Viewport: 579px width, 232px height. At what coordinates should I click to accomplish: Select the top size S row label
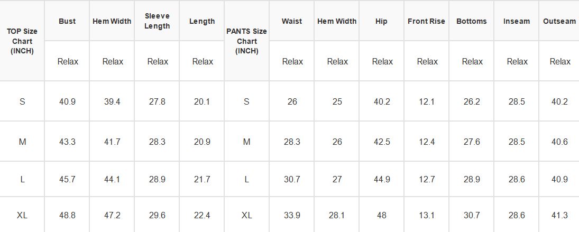pyautogui.click(x=22, y=101)
